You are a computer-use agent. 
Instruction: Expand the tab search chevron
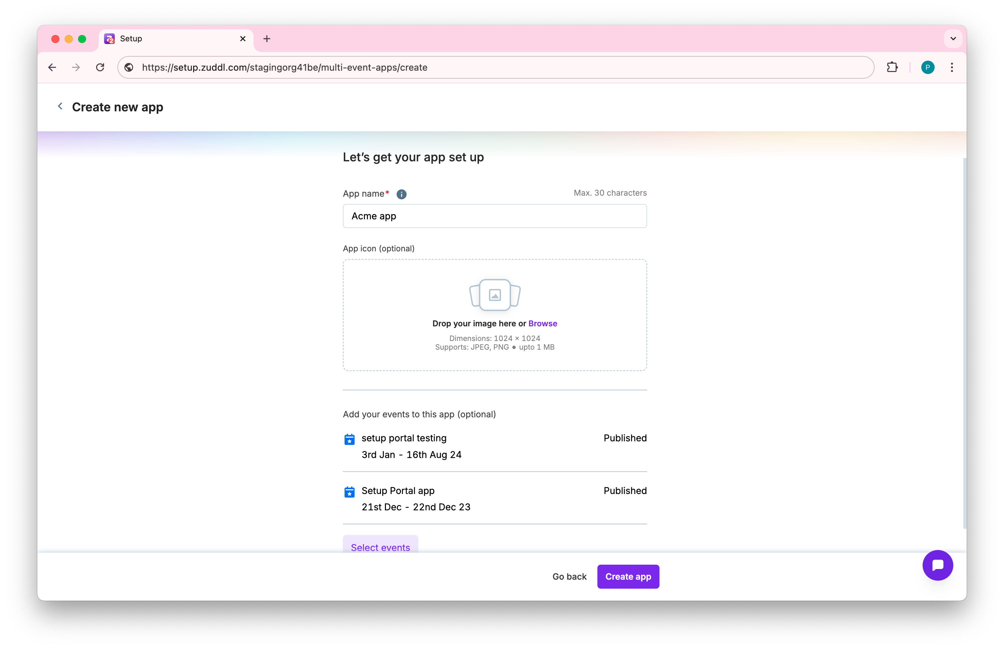953,38
